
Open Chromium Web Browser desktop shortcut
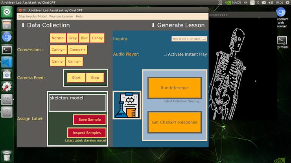tap(282, 18)
